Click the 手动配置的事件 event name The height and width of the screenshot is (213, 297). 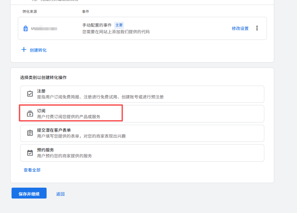(97, 25)
